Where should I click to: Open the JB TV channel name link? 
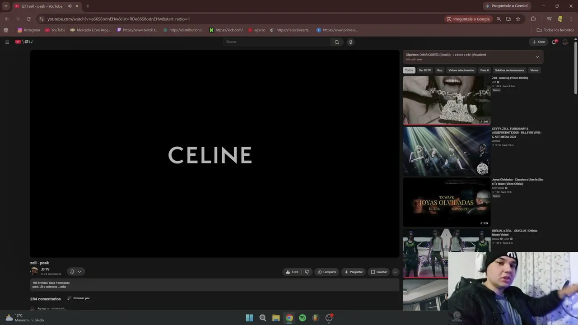[x=45, y=269]
